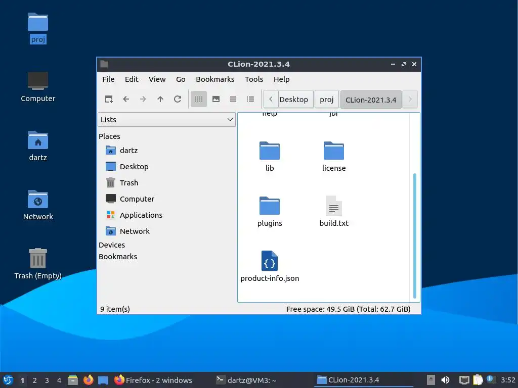Select the build.txt file

334,212
